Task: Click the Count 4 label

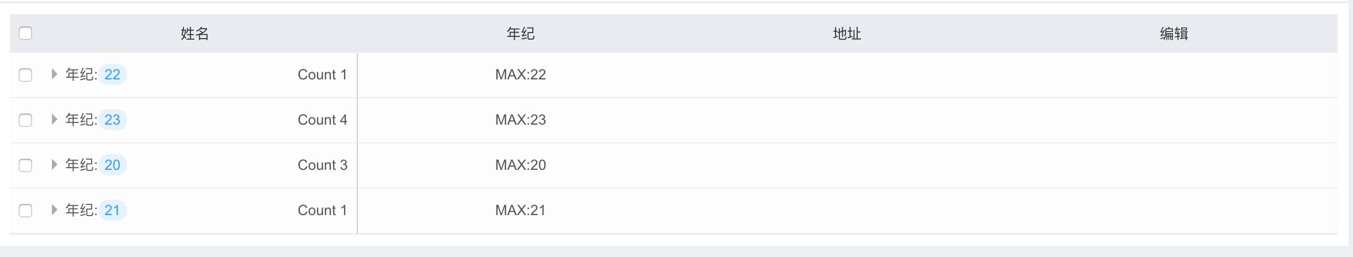Action: (322, 120)
